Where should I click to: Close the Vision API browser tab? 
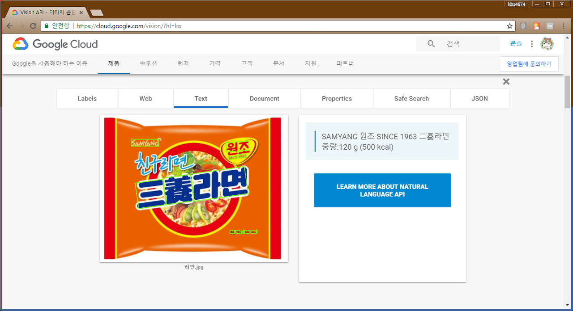click(x=81, y=13)
